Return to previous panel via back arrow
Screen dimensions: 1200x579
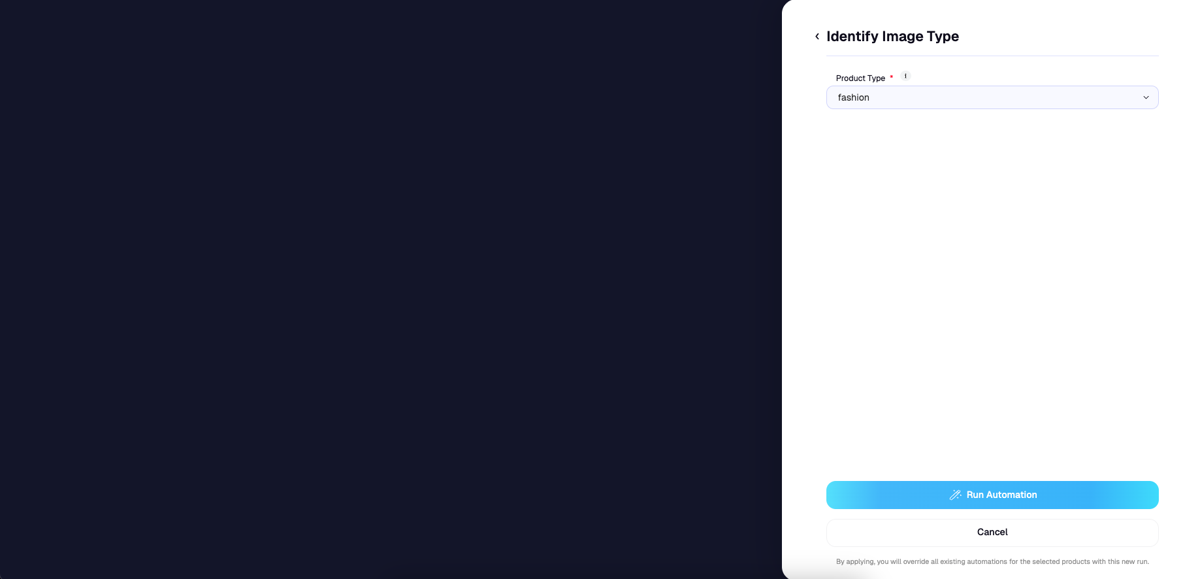click(817, 37)
